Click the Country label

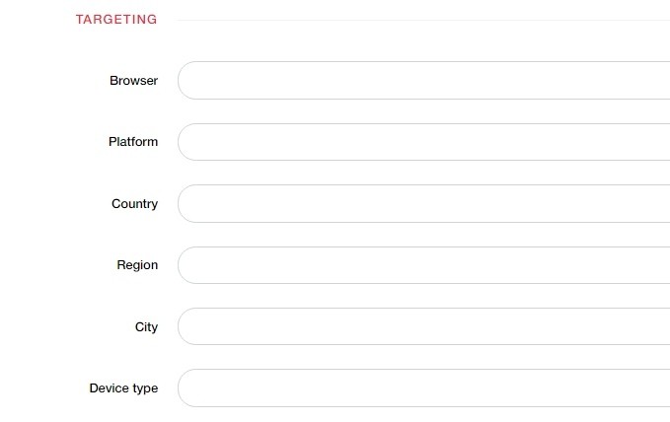(x=135, y=204)
